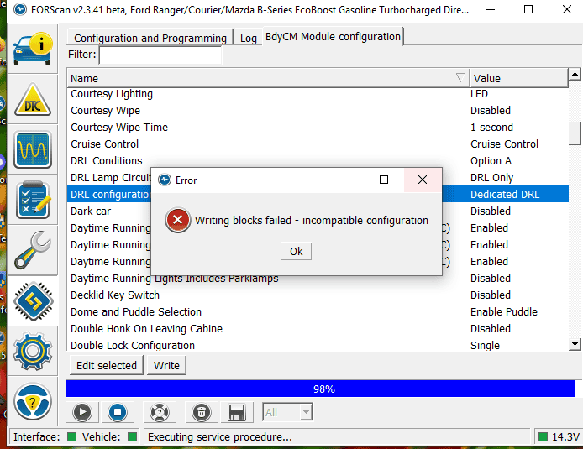Maximize the FORScan main window
The height and width of the screenshot is (449, 583).
pos(528,9)
